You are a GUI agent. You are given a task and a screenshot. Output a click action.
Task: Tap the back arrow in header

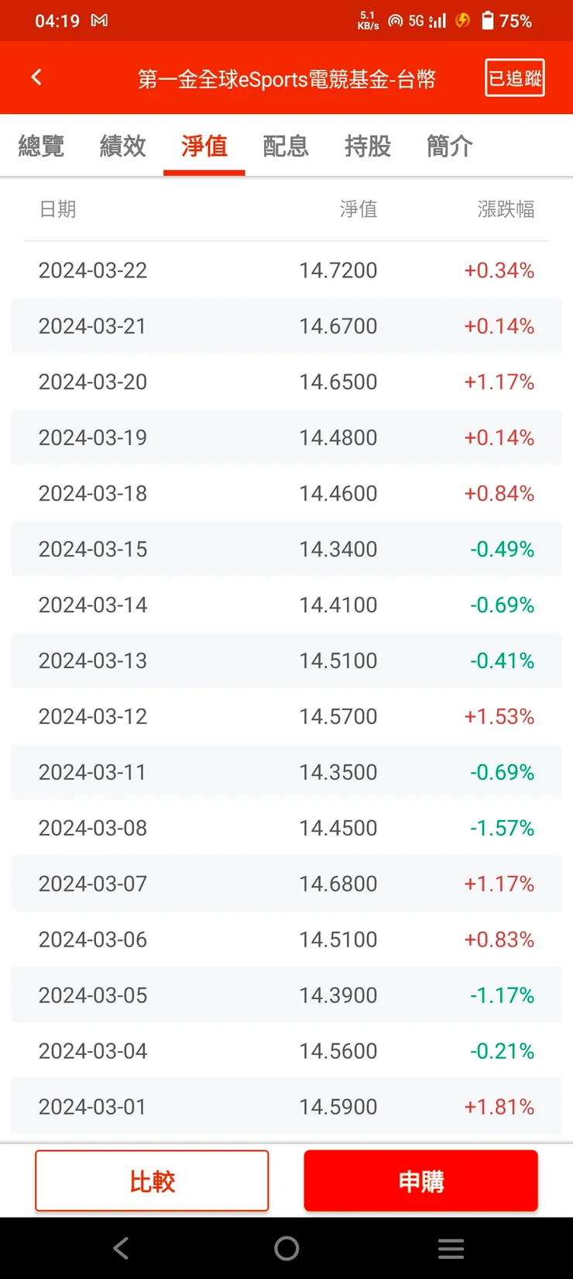point(36,78)
